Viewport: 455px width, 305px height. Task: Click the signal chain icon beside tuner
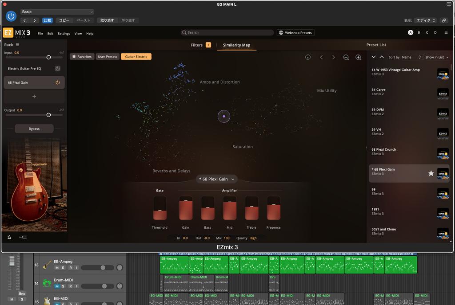point(23,237)
